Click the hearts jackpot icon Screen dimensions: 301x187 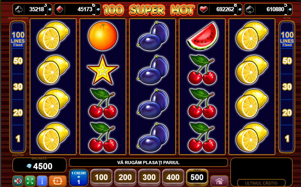[204, 9]
